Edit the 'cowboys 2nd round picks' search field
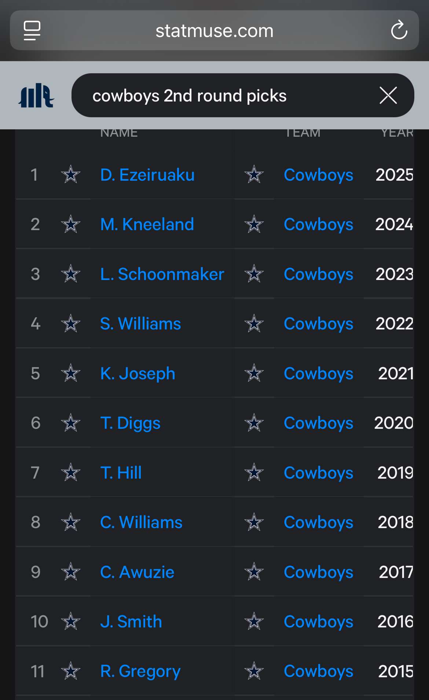The image size is (429, 700). tap(220, 96)
